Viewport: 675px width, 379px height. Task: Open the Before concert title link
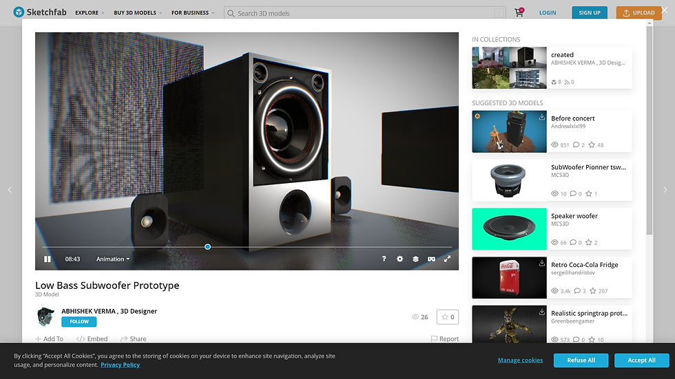[572, 118]
